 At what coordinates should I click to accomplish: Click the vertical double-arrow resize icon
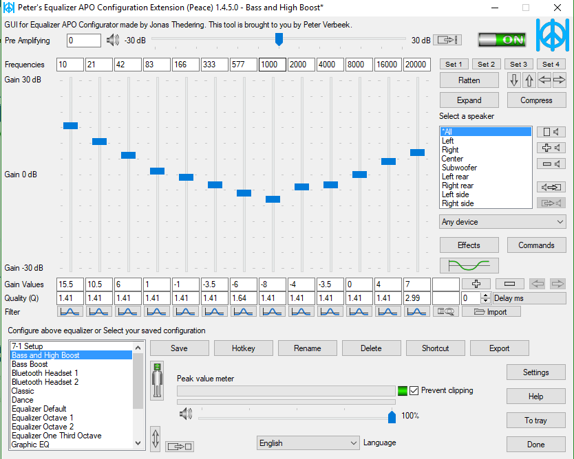click(156, 438)
